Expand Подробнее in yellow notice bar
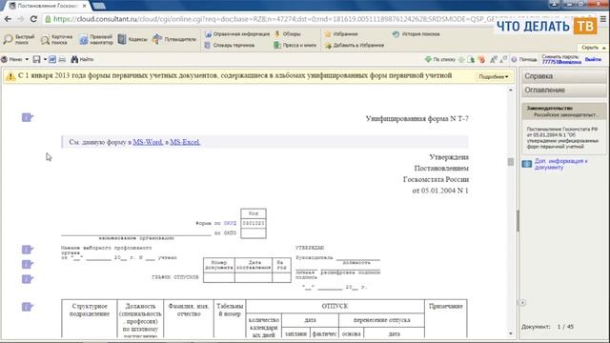The image size is (610, 343). [x=494, y=76]
